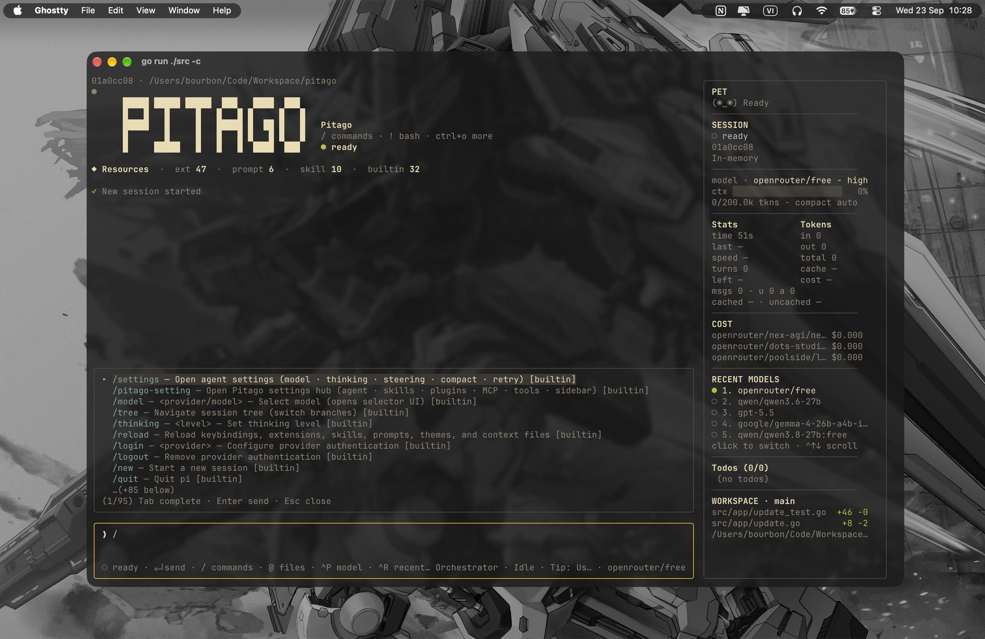Click the pet face emoticon in PET panel

click(x=724, y=103)
